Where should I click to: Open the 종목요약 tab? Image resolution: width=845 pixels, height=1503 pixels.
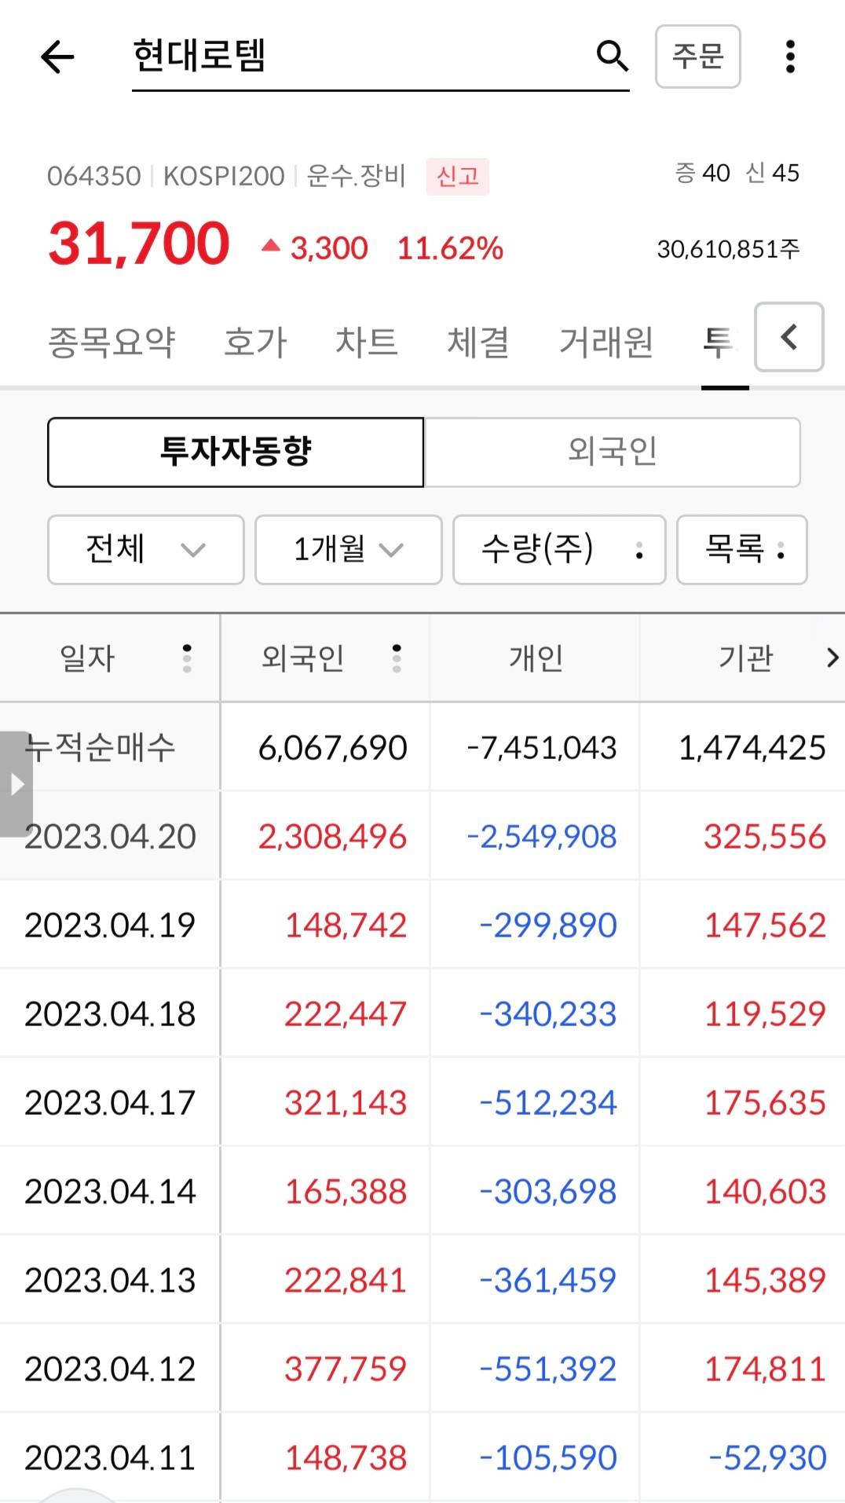coord(112,343)
